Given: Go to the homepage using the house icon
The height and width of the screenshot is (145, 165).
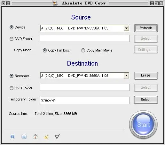Looking at the screenshot, I should (x=35, y=136).
